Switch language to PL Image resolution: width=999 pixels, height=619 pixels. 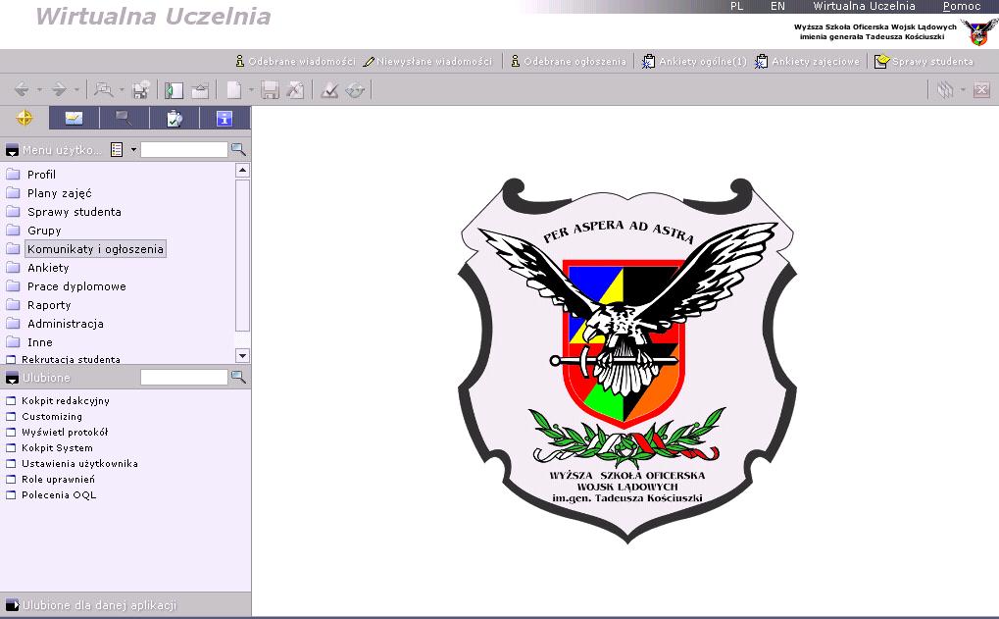click(736, 6)
